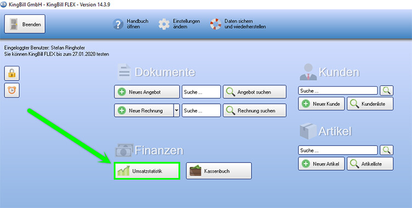
Task: Click the padlock lock icon
Action: [x=12, y=74]
